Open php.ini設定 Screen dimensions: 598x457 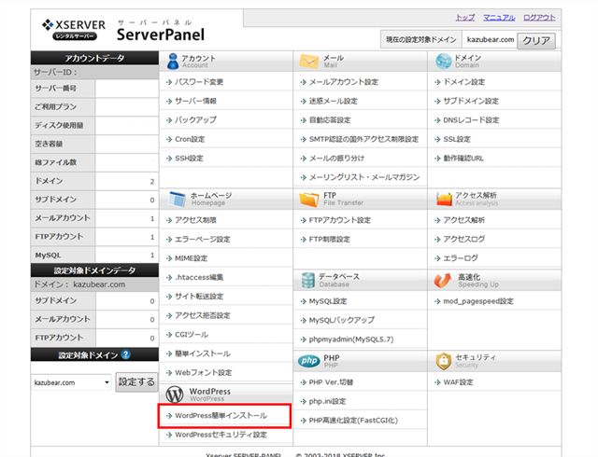click(x=328, y=401)
